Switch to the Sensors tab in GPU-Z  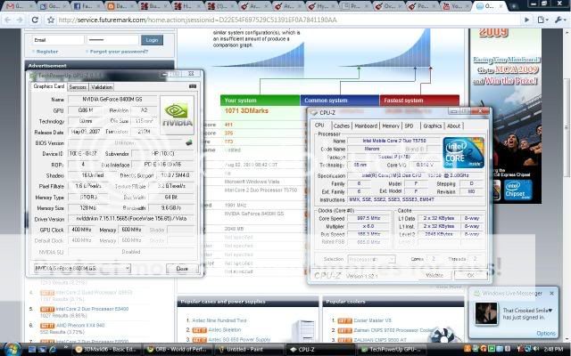click(78, 86)
